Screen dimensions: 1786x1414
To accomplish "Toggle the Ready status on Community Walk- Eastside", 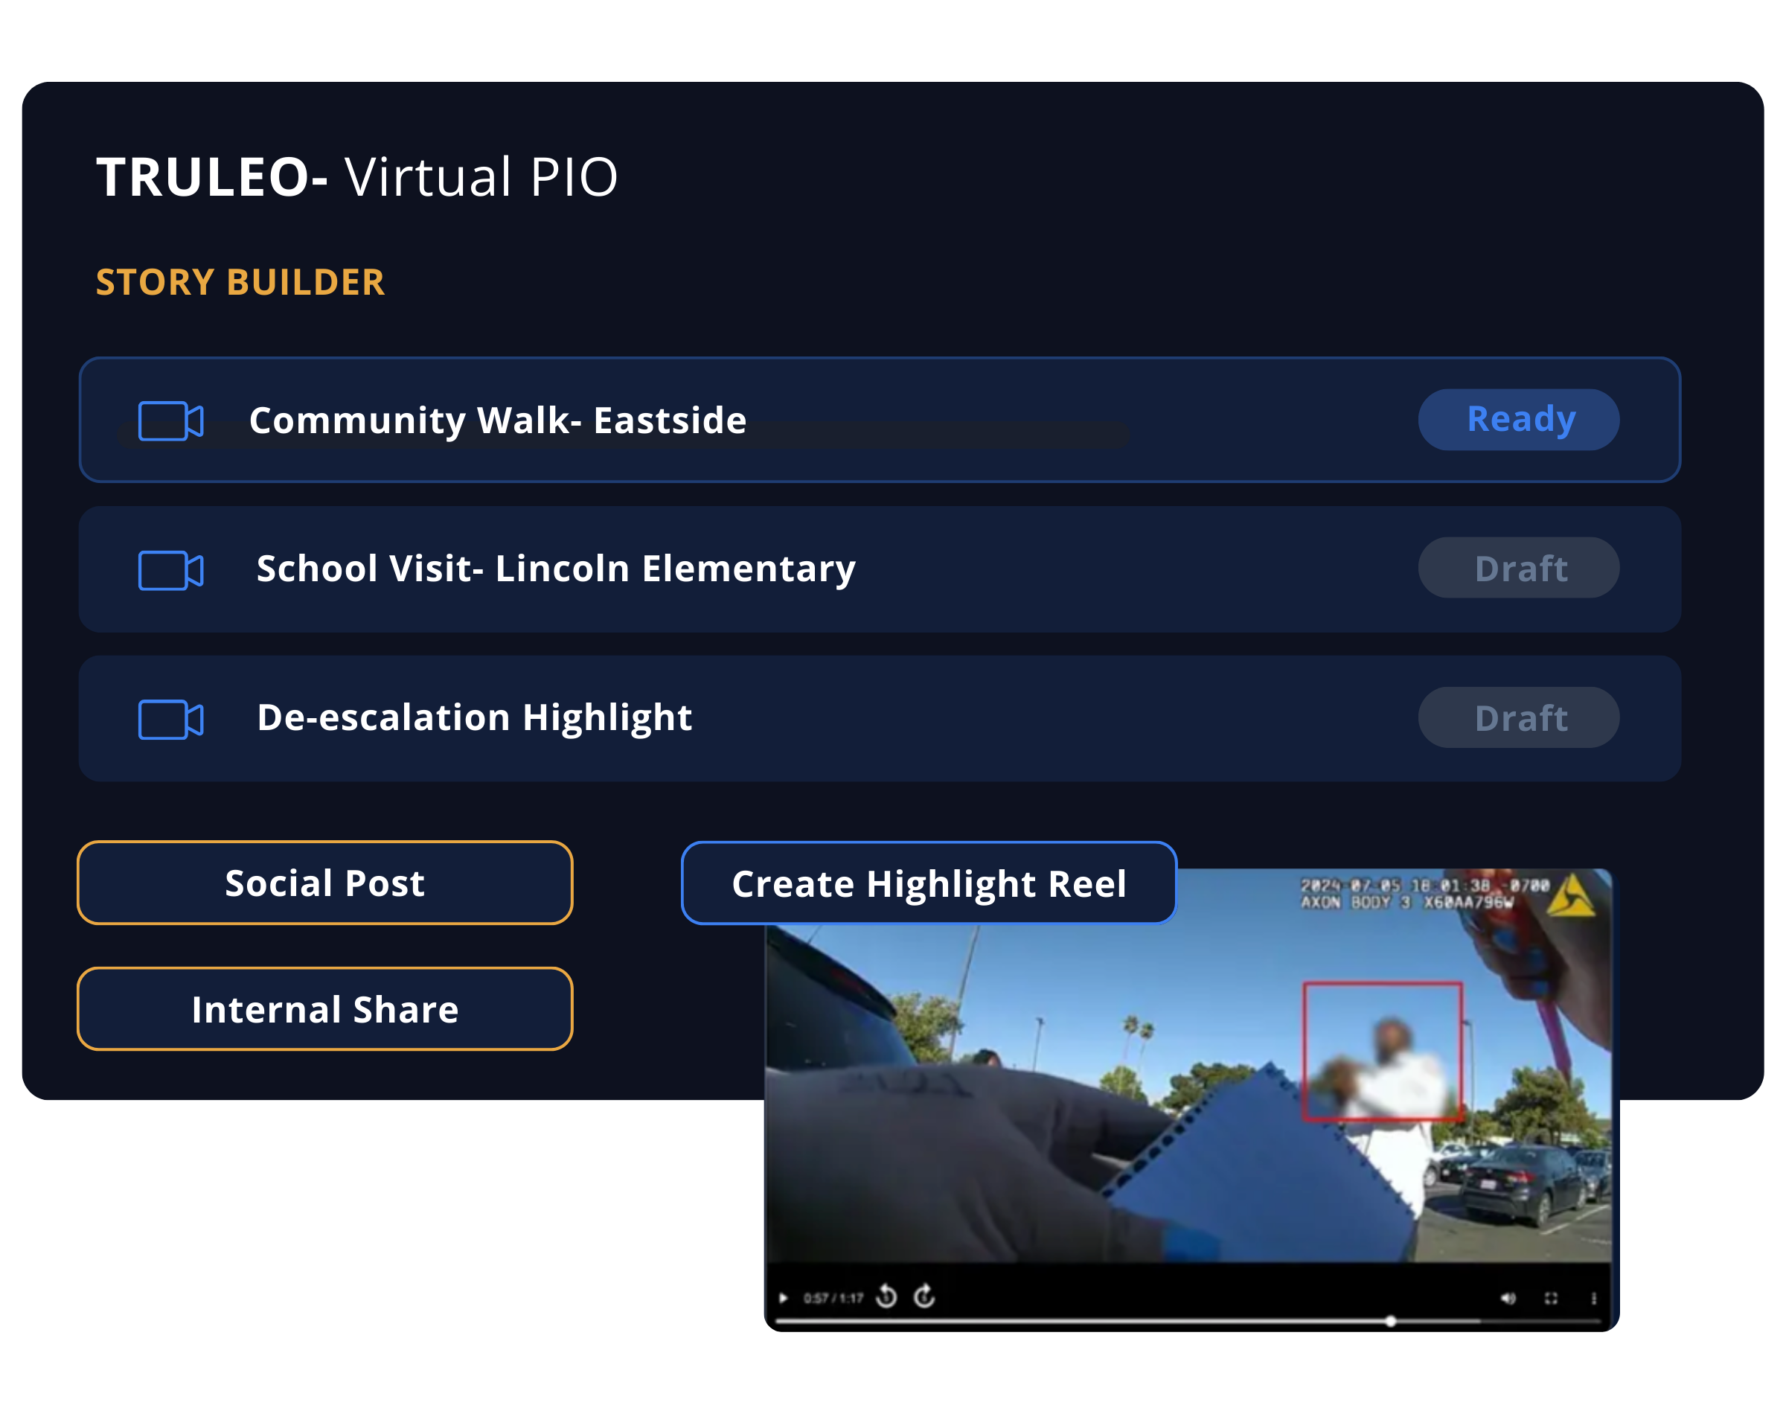I will tap(1518, 419).
